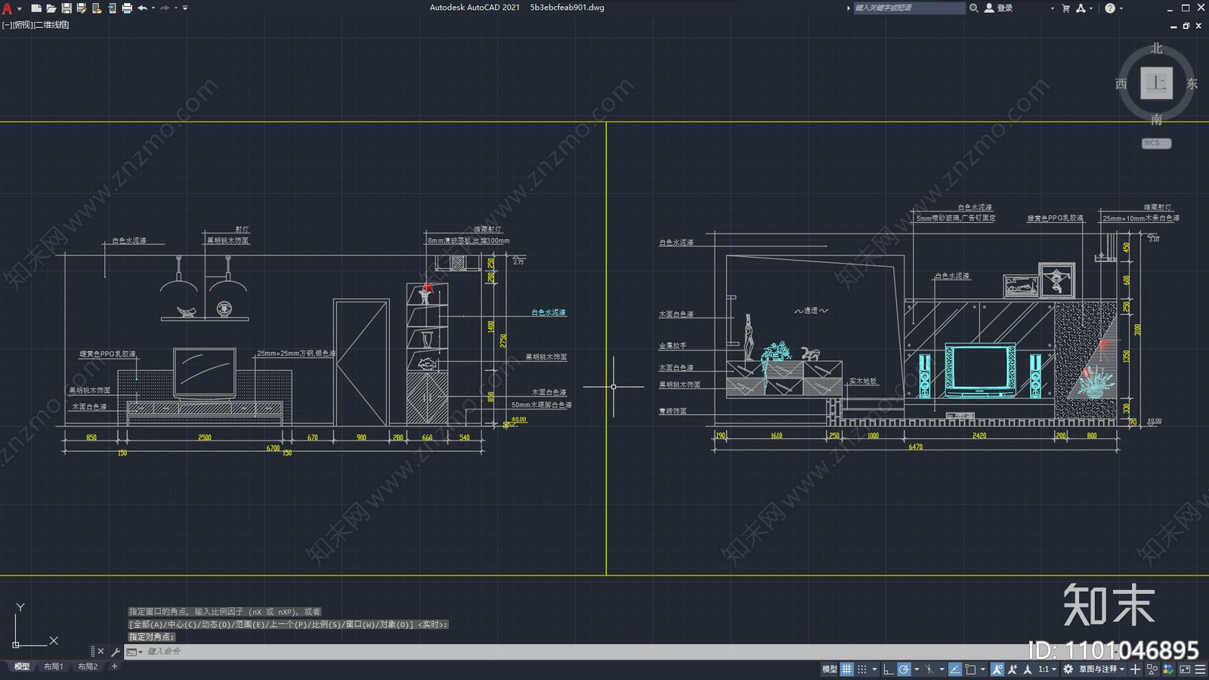The width and height of the screenshot is (1209, 680).
Task: Click ViewCube west direction 西
Action: pyautogui.click(x=1121, y=84)
